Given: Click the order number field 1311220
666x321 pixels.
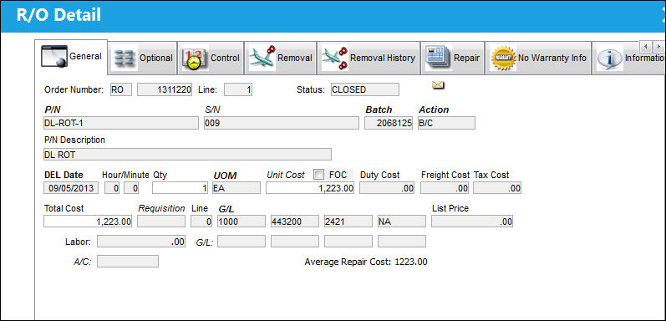Looking at the screenshot, I should click(x=165, y=89).
